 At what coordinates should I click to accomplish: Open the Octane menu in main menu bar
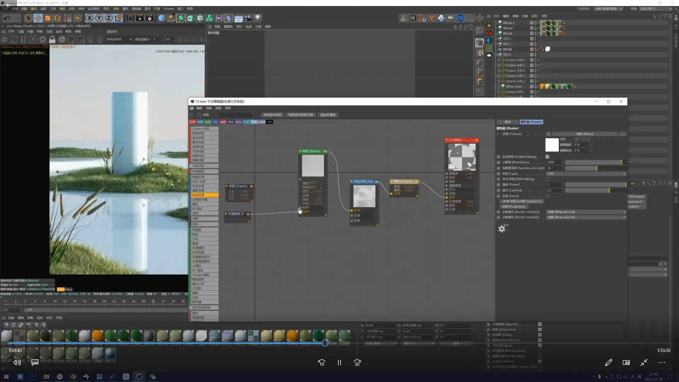coord(168,8)
